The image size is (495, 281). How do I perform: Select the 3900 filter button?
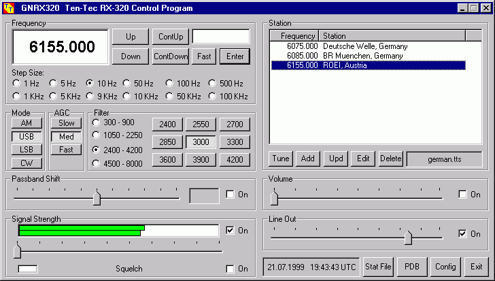[x=201, y=160]
